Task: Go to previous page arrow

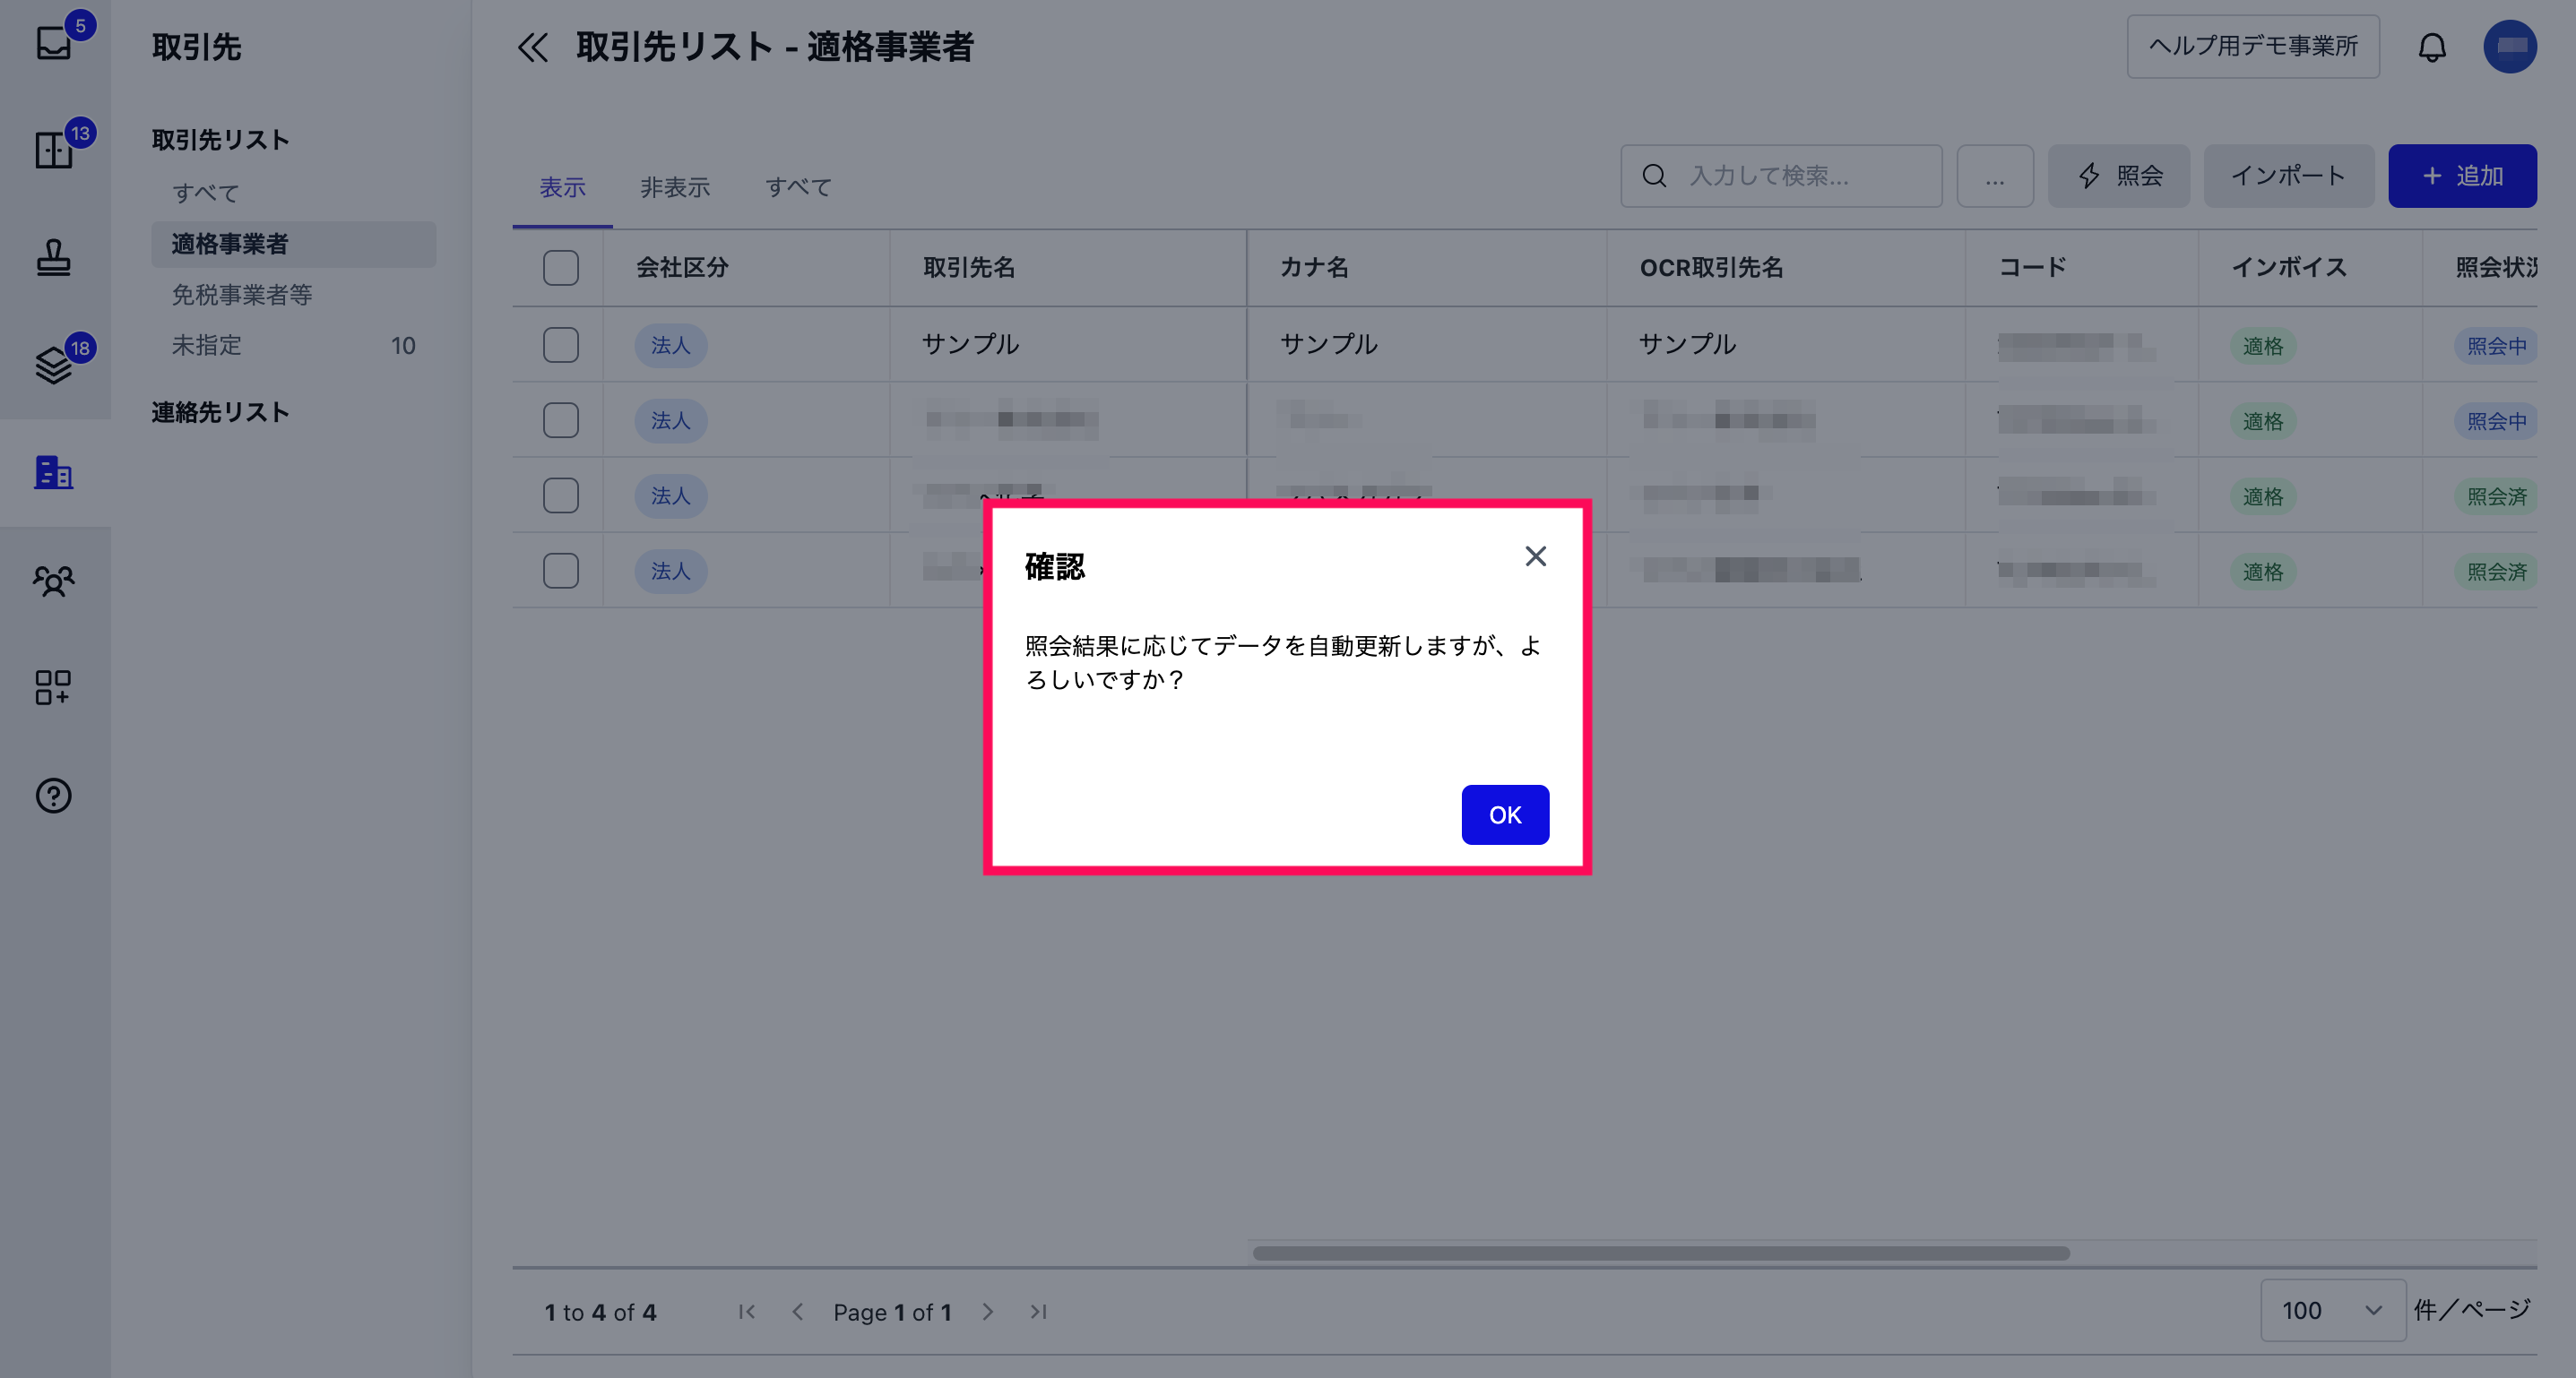Action: point(797,1312)
